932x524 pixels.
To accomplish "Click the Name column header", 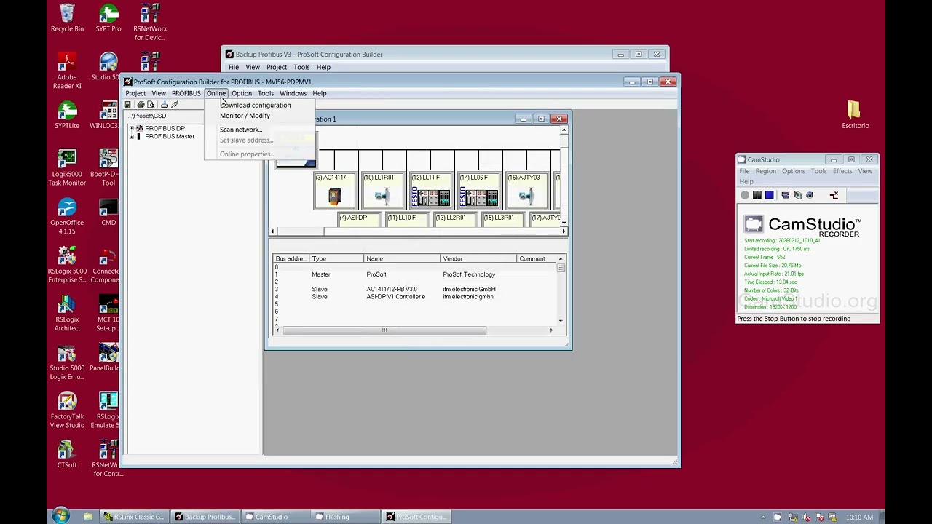I will pyautogui.click(x=401, y=259).
